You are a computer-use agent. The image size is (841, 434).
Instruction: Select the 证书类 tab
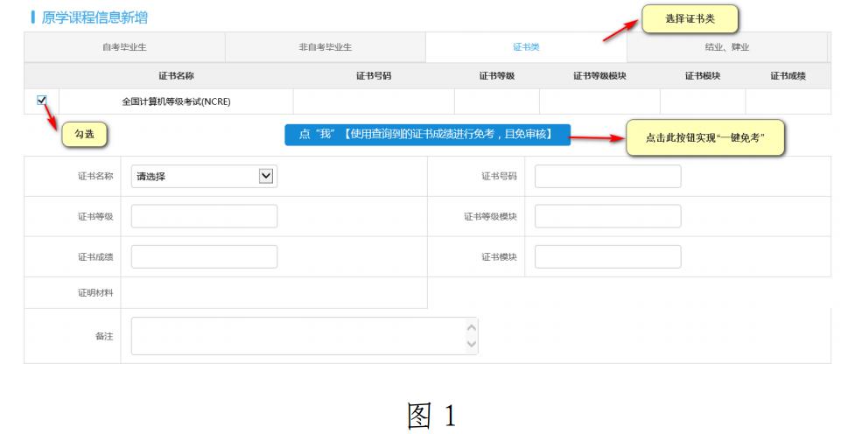coord(525,47)
